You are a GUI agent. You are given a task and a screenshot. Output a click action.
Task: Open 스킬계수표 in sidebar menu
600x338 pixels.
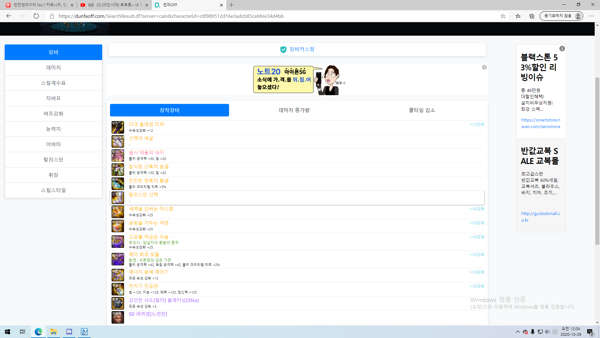53,83
